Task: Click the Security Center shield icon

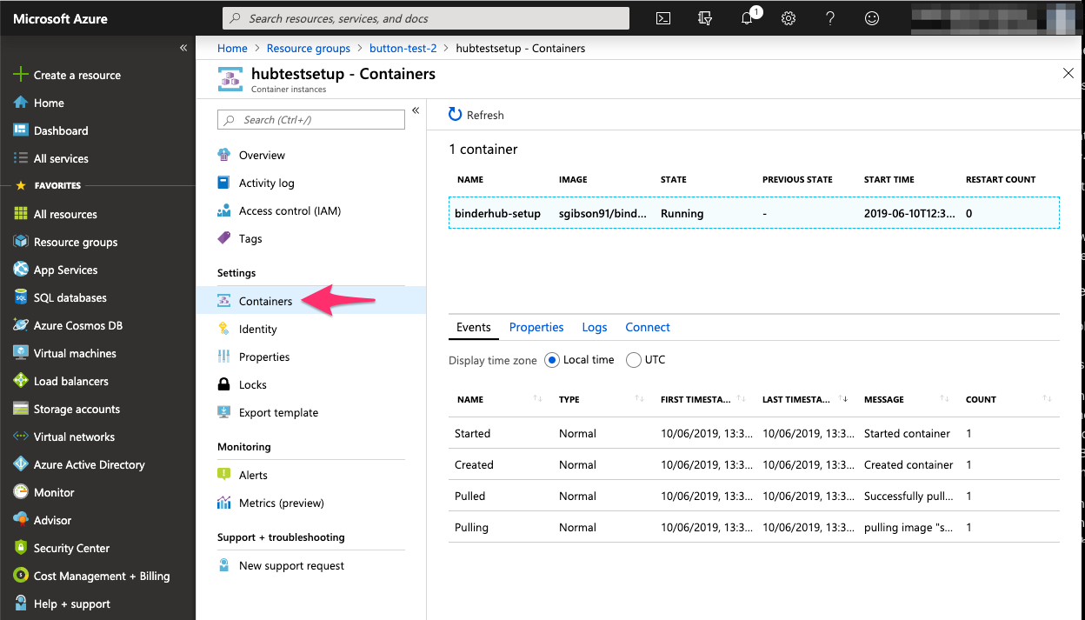Action: tap(21, 548)
